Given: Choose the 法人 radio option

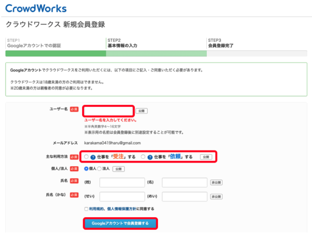Looking at the screenshot, I should click(99, 169).
